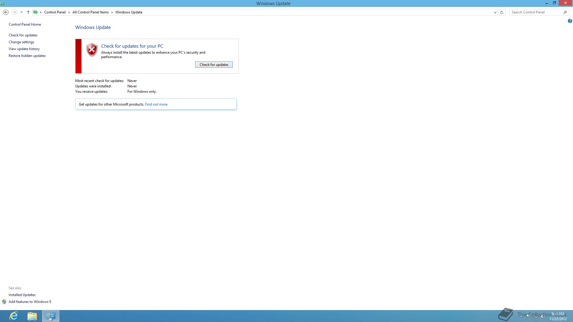Click the red shield error icon
The image size is (573, 322).
click(92, 50)
